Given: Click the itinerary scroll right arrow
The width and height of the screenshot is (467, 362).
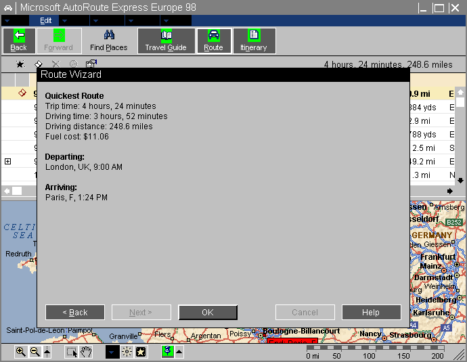Looking at the screenshot, I should 450,191.
